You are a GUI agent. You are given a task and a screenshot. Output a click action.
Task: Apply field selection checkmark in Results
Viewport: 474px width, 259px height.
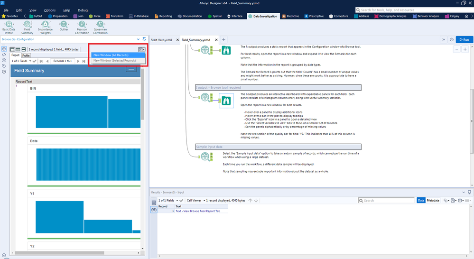tap(181, 200)
